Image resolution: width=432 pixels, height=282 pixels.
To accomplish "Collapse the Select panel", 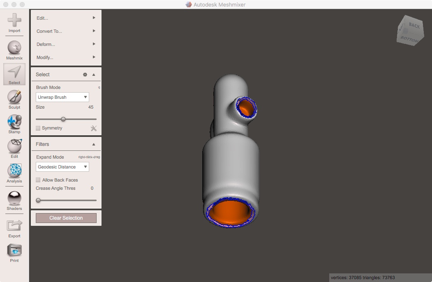I will coord(94,74).
